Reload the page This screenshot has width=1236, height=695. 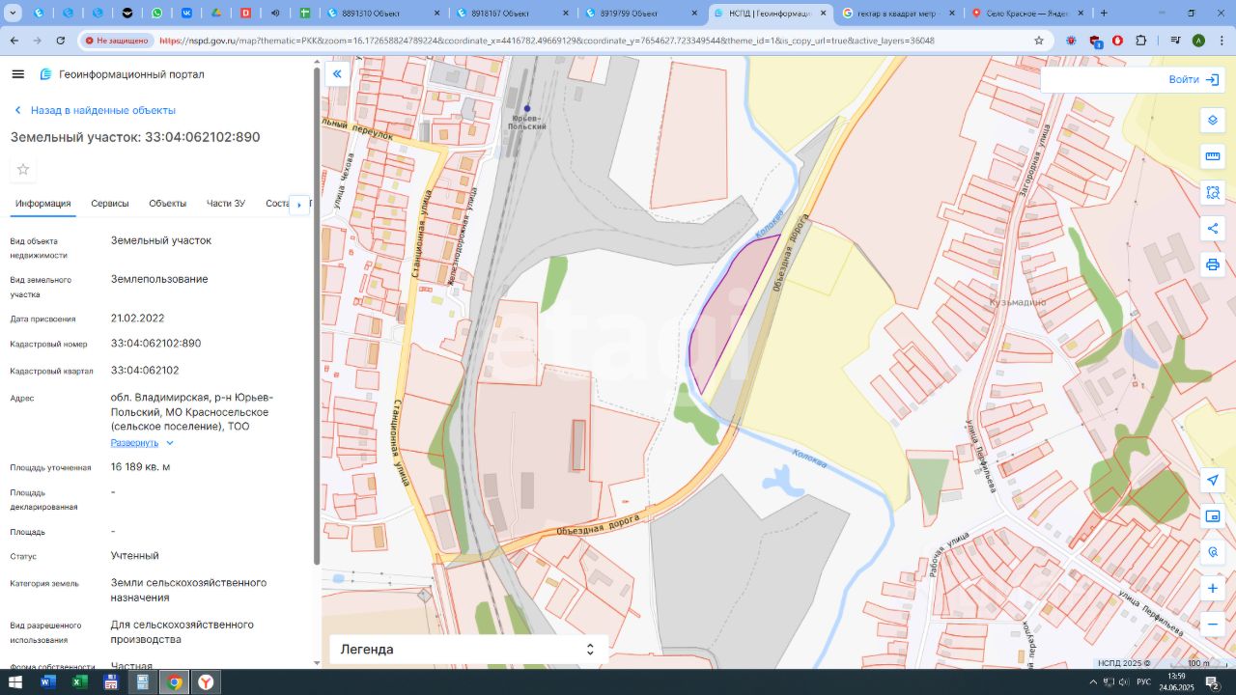[x=61, y=41]
